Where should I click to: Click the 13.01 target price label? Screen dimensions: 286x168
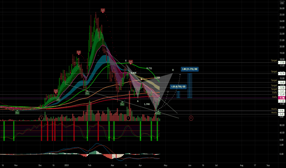281,91
